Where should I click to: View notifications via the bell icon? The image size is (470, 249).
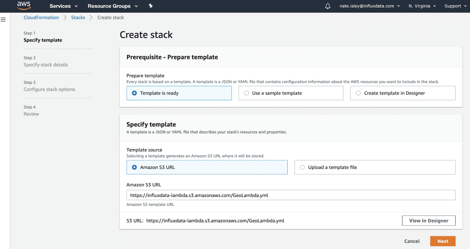(327, 6)
